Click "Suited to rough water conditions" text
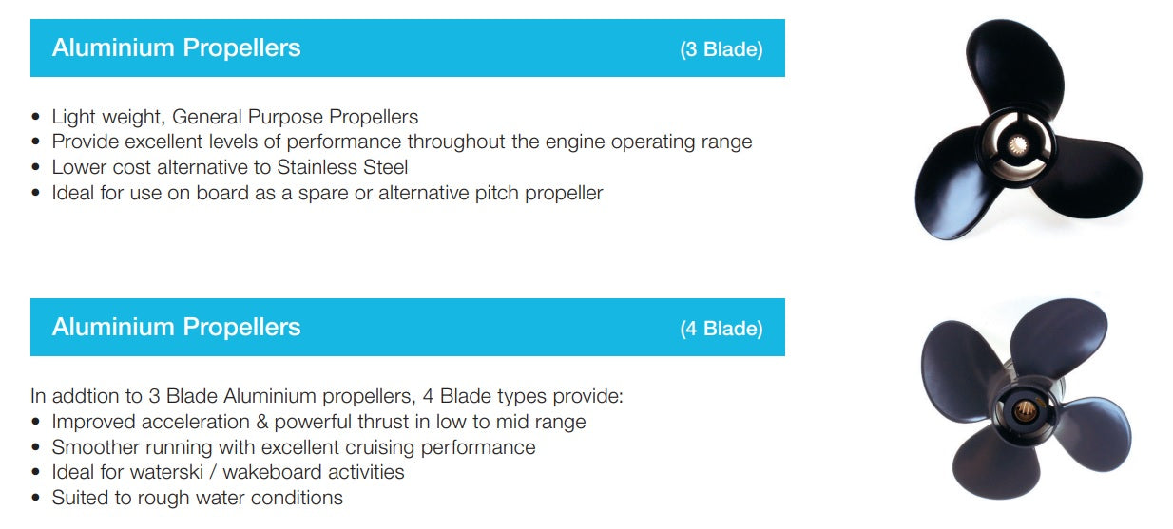The image size is (1173, 529). [x=197, y=498]
